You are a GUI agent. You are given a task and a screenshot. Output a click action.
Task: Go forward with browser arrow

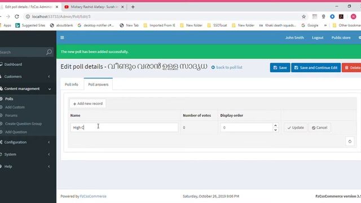[8, 16]
